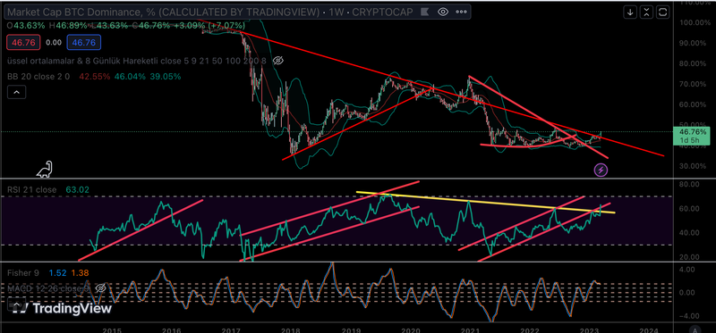The width and height of the screenshot is (716, 333).
Task: Click the TradingView logo
Action: tap(62, 308)
